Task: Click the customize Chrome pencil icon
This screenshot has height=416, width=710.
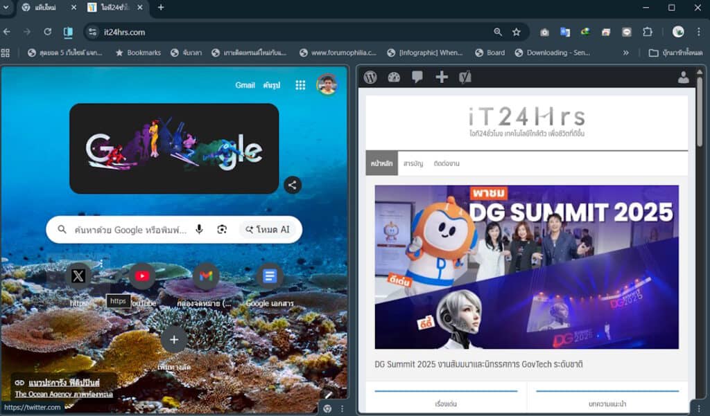Action: [x=329, y=395]
